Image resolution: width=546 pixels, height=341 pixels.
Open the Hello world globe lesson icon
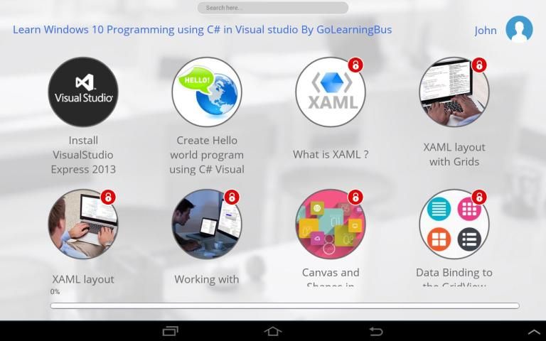[206, 92]
